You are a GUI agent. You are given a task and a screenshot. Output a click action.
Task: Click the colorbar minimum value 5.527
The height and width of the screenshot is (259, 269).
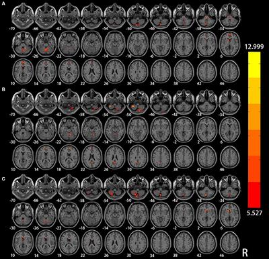[x=254, y=213]
